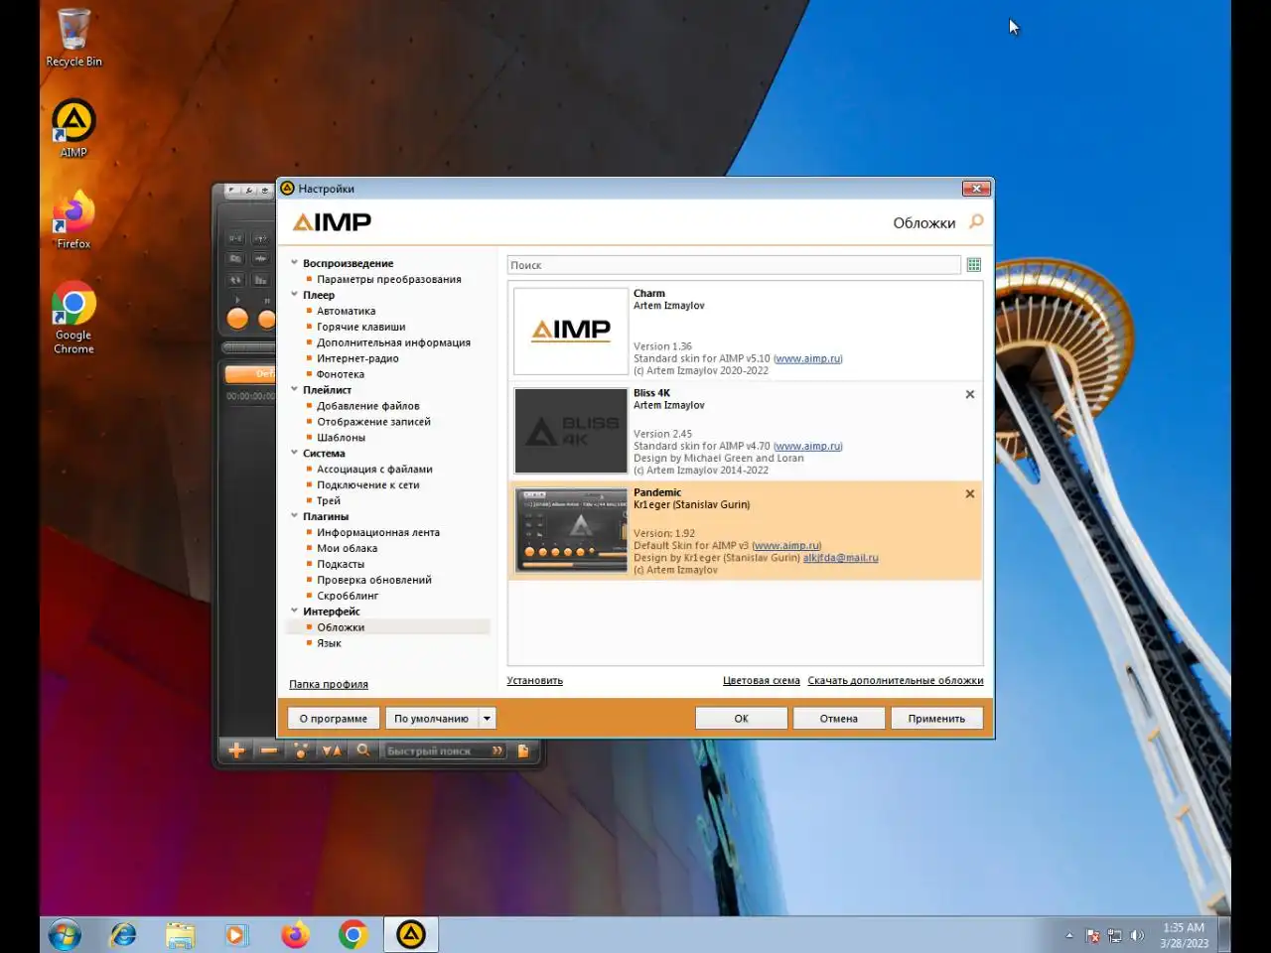This screenshot has width=1271, height=953.
Task: Click the Применить button
Action: 935,718
